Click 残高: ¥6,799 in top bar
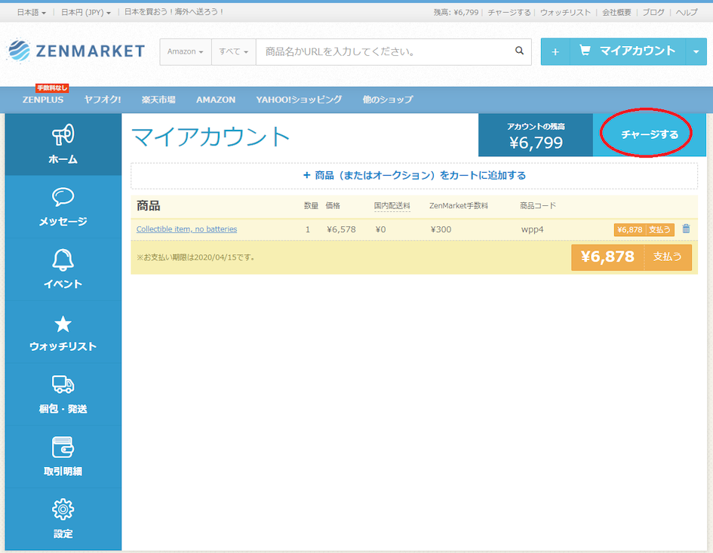This screenshot has width=713, height=553. [x=456, y=13]
